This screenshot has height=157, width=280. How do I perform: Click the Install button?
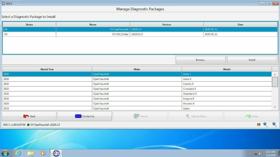point(252,60)
